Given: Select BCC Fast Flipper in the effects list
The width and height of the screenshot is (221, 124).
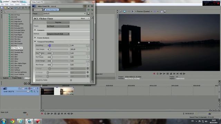Looking at the screenshot, I should 17,35.
